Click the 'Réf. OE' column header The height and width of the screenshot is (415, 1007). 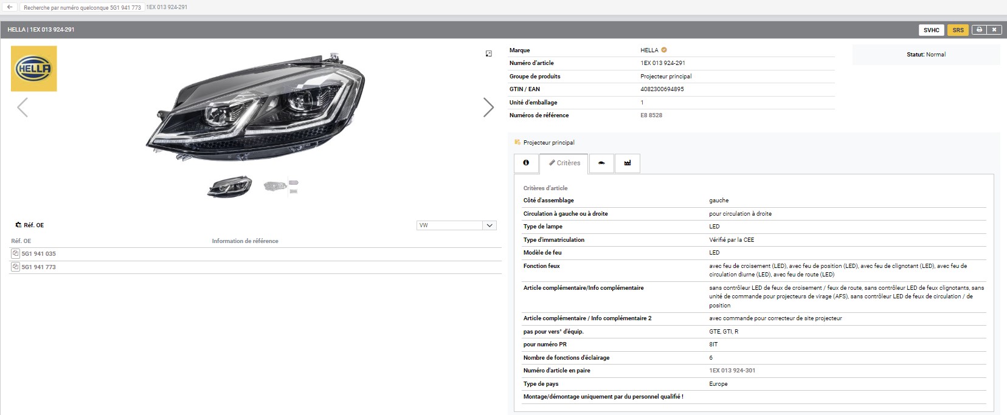pyautogui.click(x=21, y=241)
